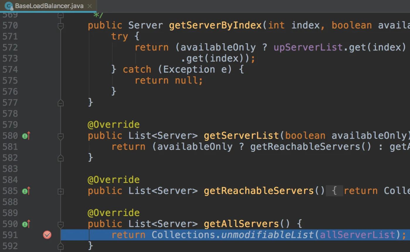Click the Collections class name on line 591
The image size is (410, 252).
[183, 235]
